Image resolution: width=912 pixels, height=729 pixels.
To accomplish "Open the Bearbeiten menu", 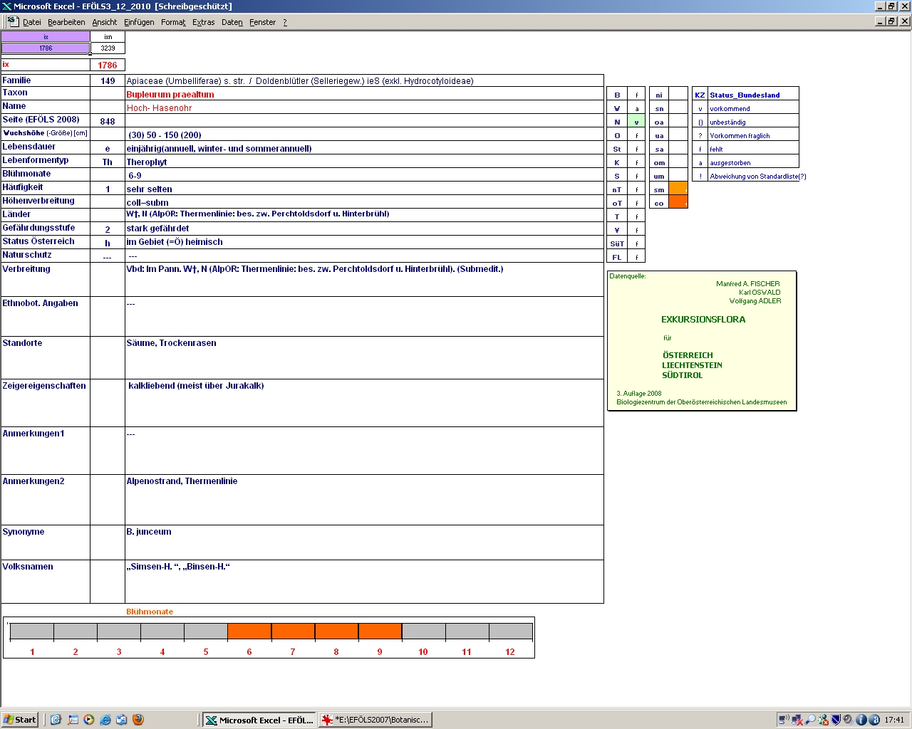I will (66, 22).
